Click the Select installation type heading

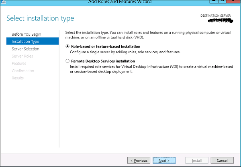click(x=40, y=18)
